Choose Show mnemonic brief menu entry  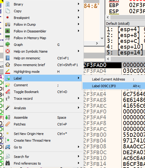[x=43, y=65]
